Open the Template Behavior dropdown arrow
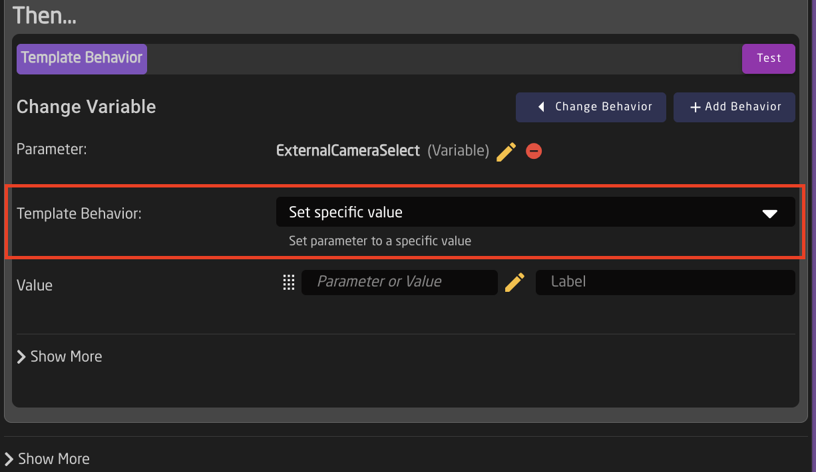 click(x=769, y=213)
